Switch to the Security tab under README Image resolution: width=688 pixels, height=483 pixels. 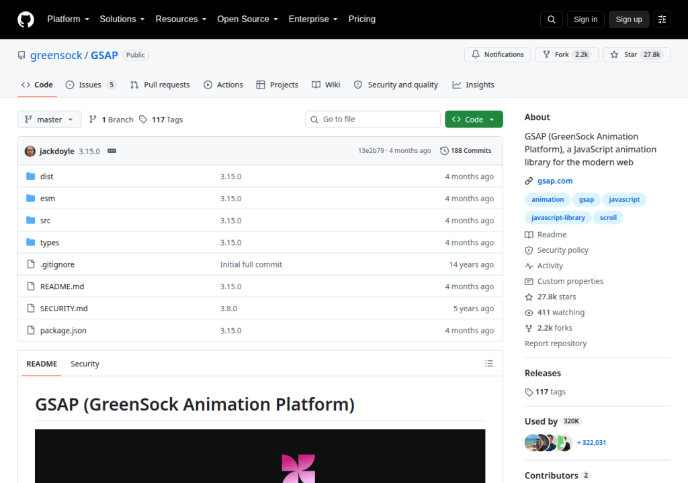click(85, 364)
